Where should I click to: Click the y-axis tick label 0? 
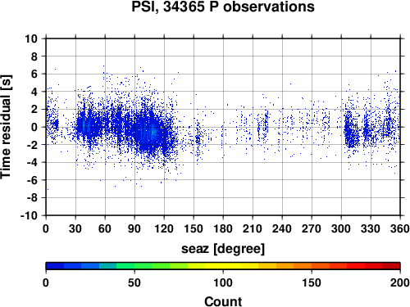click(x=34, y=127)
